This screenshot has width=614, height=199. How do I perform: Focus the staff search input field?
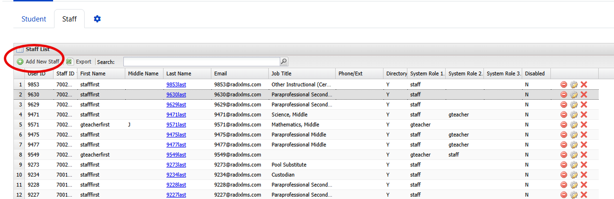[x=202, y=62]
